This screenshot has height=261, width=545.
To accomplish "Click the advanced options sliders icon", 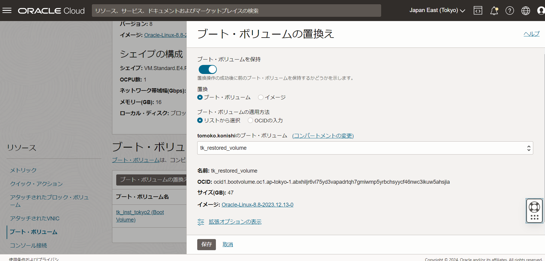I will 201,222.
